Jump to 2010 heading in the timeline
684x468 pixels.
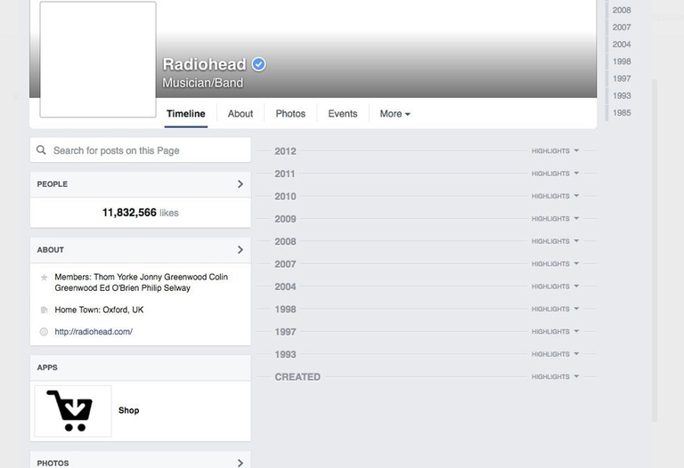pos(285,197)
